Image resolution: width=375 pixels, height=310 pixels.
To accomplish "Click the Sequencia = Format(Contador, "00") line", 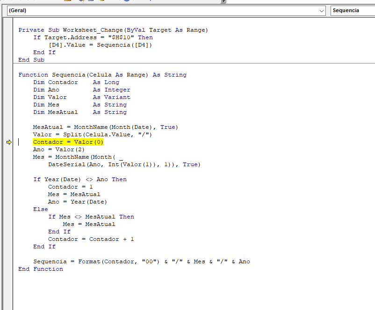I will (x=142, y=261).
